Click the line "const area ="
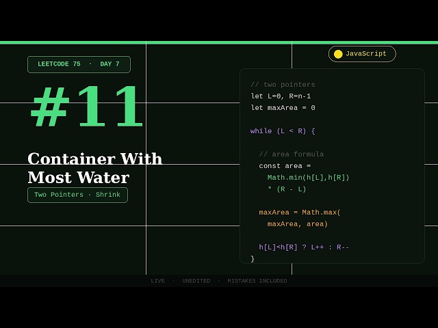 click(285, 166)
